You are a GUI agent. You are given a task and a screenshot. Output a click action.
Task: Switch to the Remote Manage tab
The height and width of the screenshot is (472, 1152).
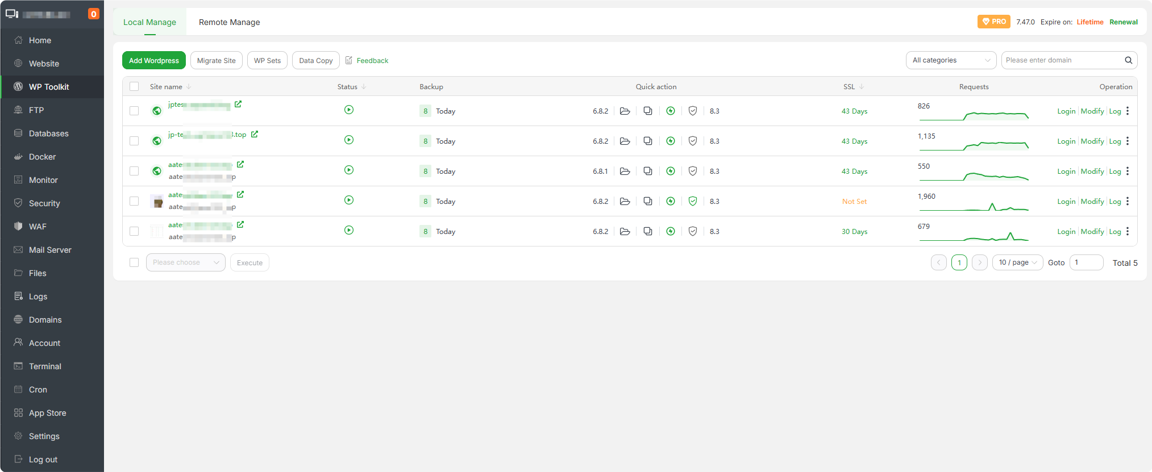pyautogui.click(x=229, y=23)
